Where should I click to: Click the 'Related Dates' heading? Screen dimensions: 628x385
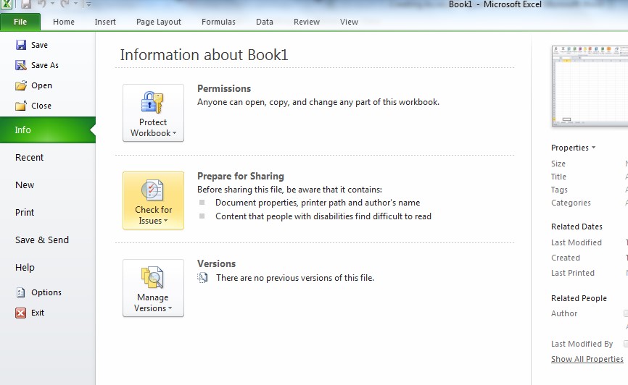(577, 227)
